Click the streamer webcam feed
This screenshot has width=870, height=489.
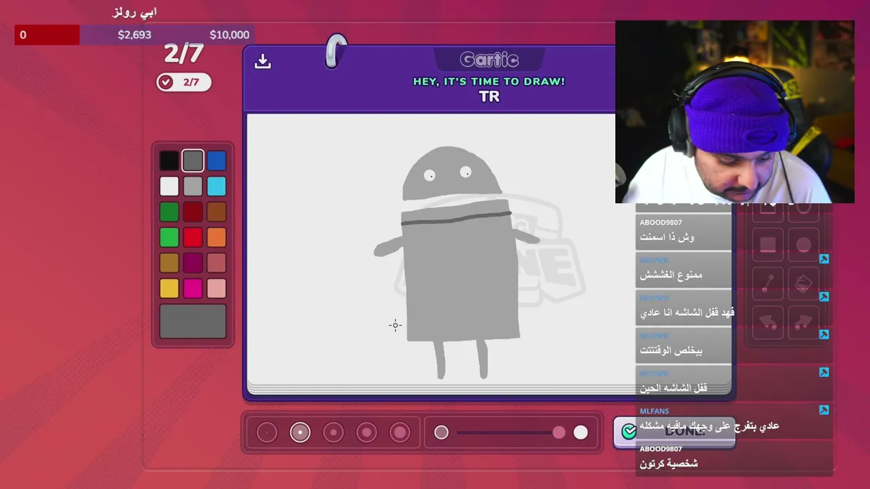pyautogui.click(x=735, y=112)
